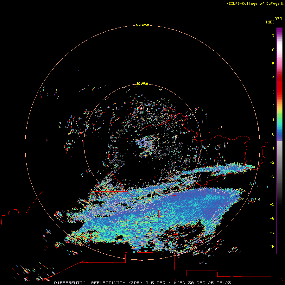285x285 pixels.
Task: Click the -4 value on the color scale
Action: click(272, 190)
